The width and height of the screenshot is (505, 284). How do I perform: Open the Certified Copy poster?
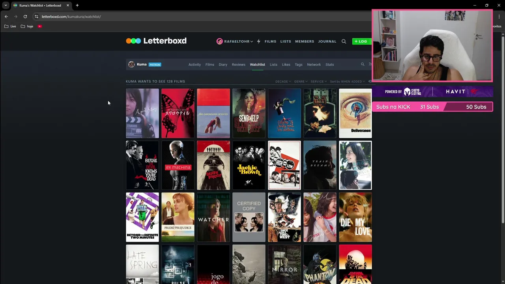tap(249, 217)
